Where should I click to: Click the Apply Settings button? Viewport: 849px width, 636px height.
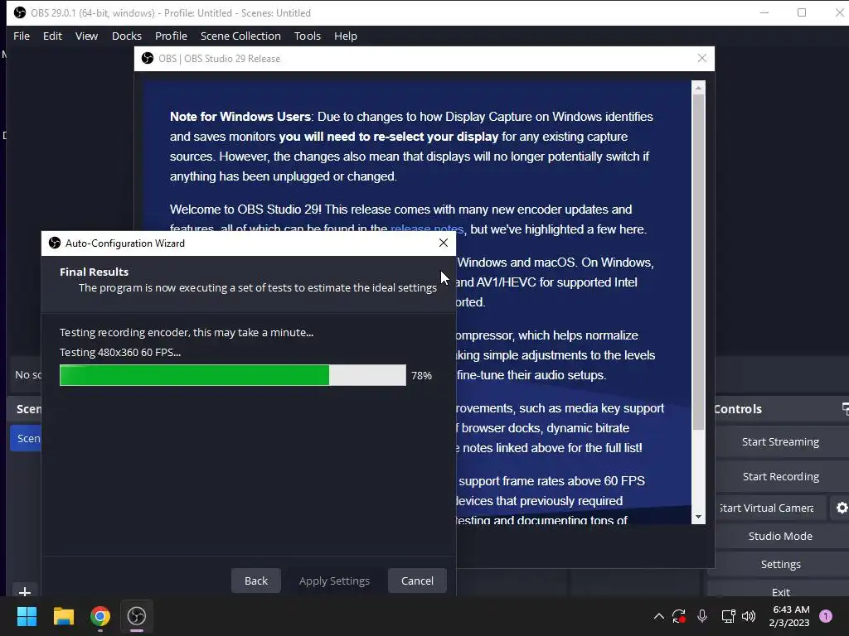(x=335, y=581)
